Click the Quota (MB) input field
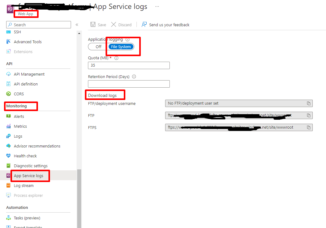Viewport: 326px width, 228px height. pyautogui.click(x=129, y=65)
